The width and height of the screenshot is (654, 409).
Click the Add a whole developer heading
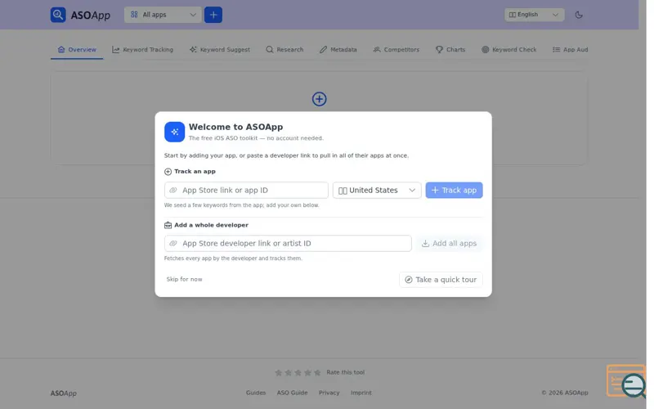211,225
